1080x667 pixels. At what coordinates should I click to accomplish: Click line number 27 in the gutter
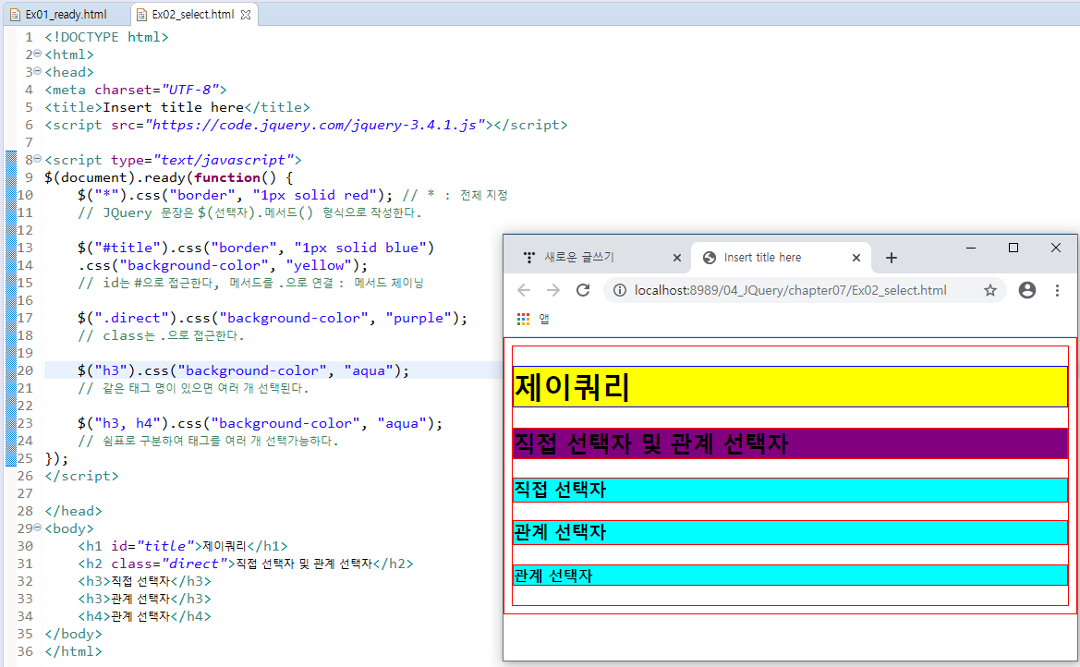pyautogui.click(x=25, y=493)
